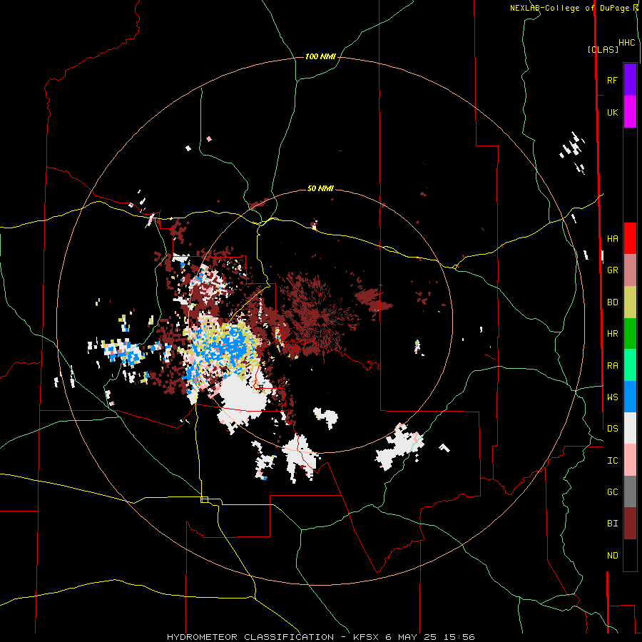Click the HR green legend swatch

630,334
